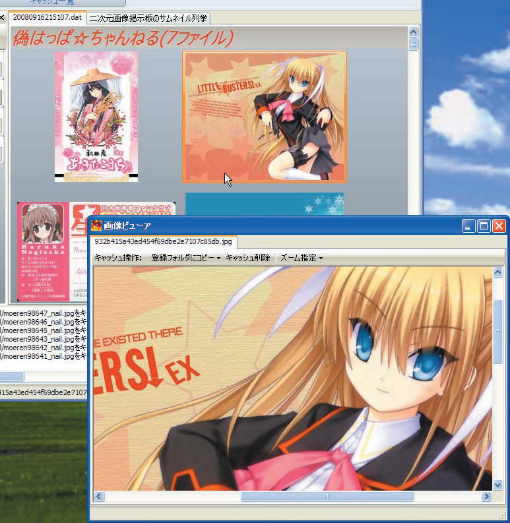
Task: Click the moeren98647_nail.jpg log line
Action: pos(44,313)
